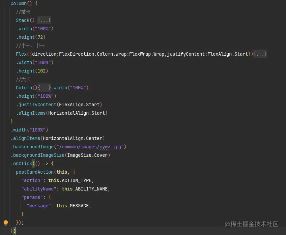Click the "message" key

pyautogui.click(x=39, y=206)
